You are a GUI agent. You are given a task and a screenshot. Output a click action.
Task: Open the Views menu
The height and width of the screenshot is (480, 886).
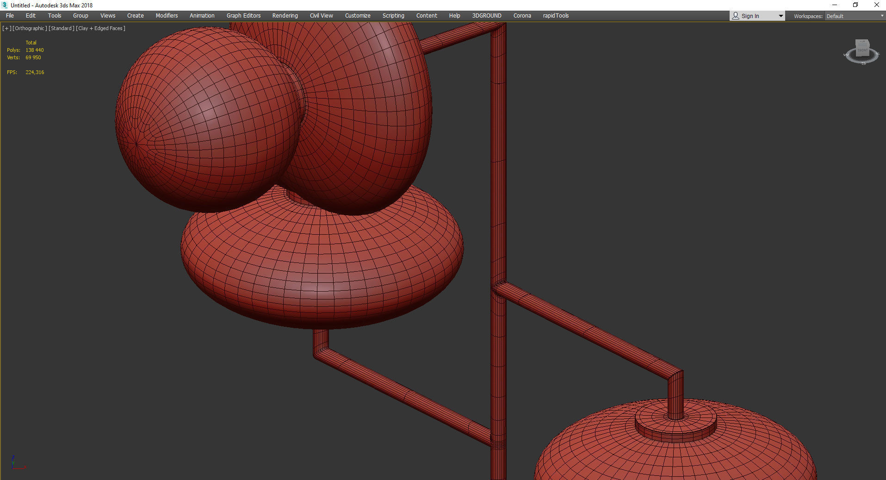click(108, 16)
